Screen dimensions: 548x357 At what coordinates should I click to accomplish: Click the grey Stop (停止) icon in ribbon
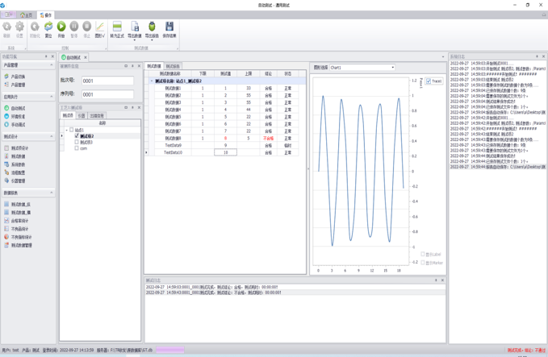click(86, 27)
